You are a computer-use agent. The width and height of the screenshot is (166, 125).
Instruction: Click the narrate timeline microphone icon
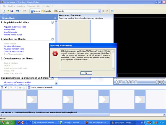pyautogui.click(x=6, y=87)
